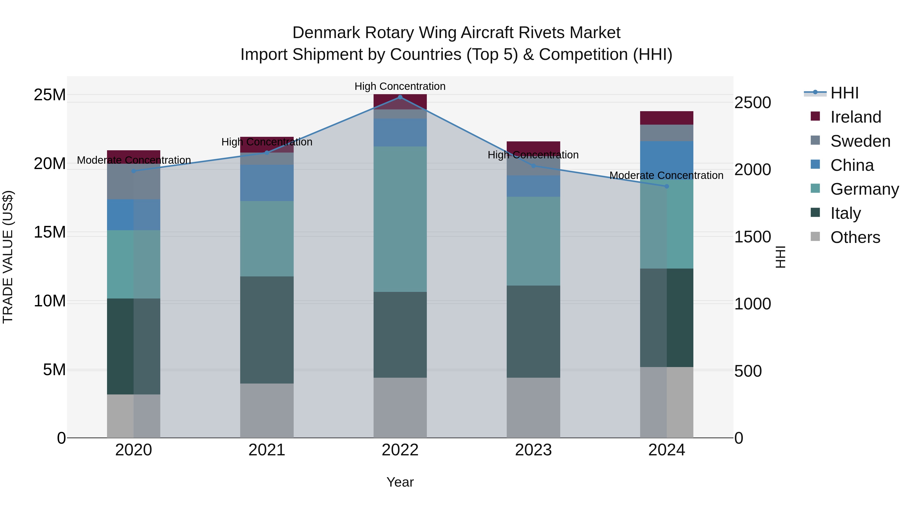Click the 2024 Ireland bar segment
Image resolution: width=913 pixels, height=514 pixels.
(x=667, y=118)
